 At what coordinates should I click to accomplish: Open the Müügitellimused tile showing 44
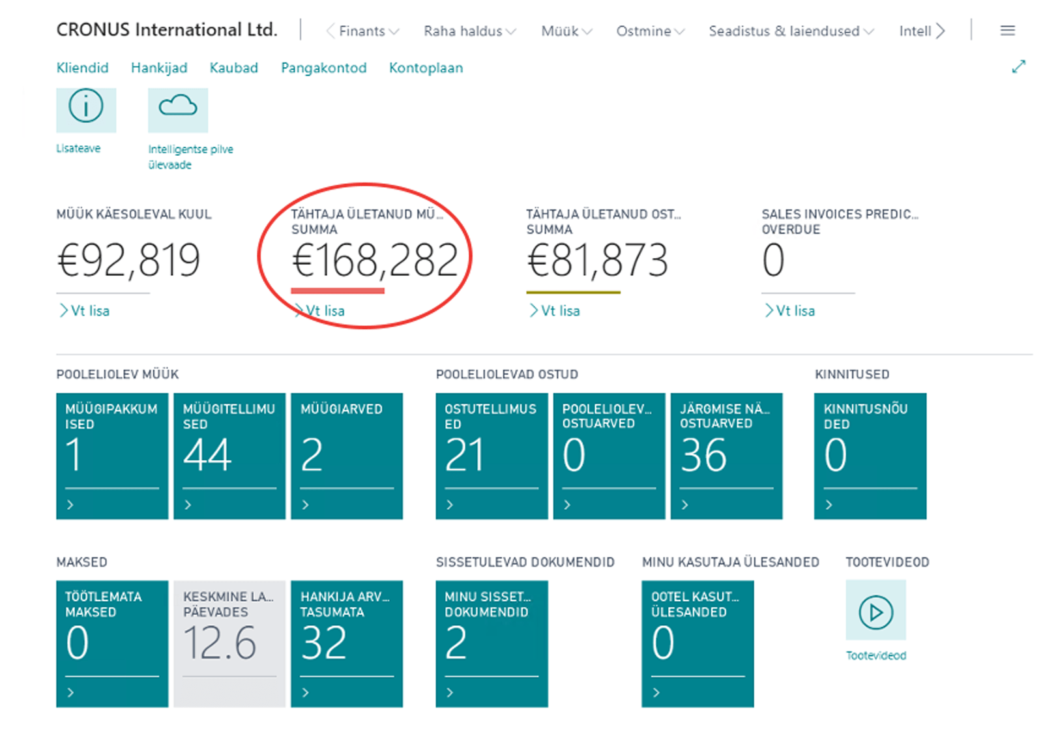(x=229, y=456)
